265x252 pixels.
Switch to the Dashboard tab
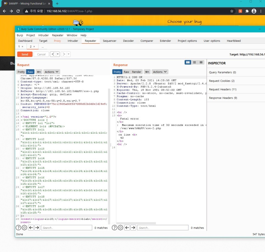click(25, 41)
